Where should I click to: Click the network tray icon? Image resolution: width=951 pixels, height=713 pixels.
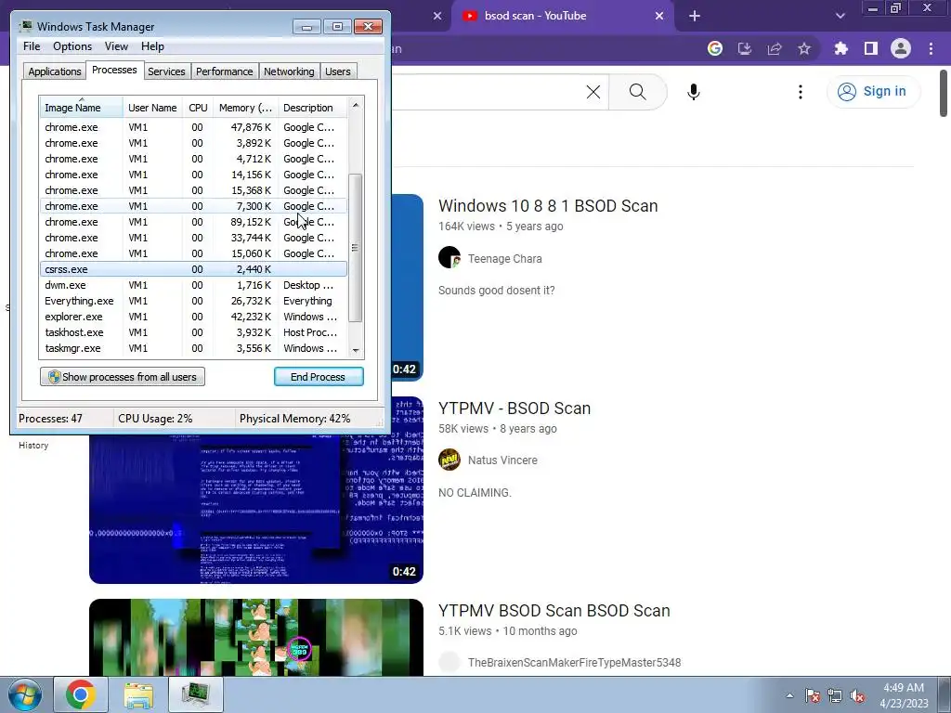[835, 695]
